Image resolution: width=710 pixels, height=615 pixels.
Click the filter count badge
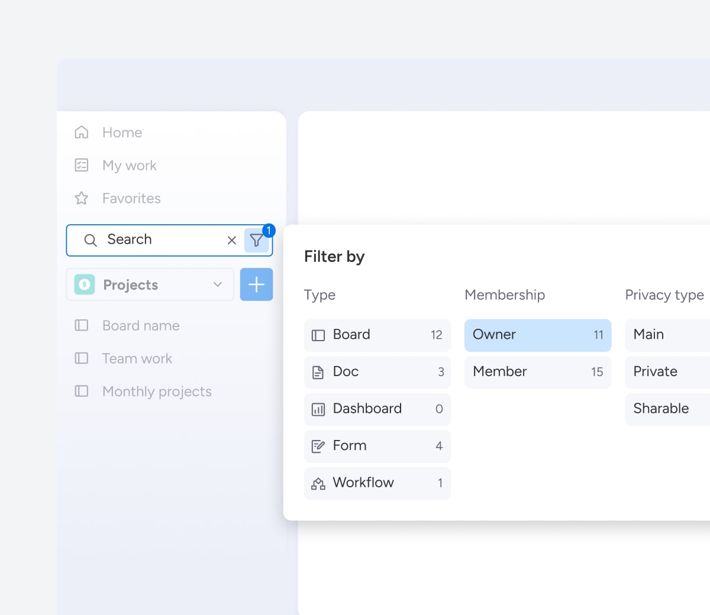pos(269,231)
